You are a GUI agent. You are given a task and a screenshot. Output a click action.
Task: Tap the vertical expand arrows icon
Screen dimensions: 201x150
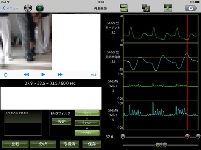(x=168, y=8)
